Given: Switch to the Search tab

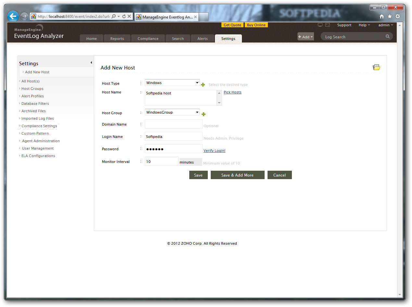Looking at the screenshot, I should tap(178, 39).
